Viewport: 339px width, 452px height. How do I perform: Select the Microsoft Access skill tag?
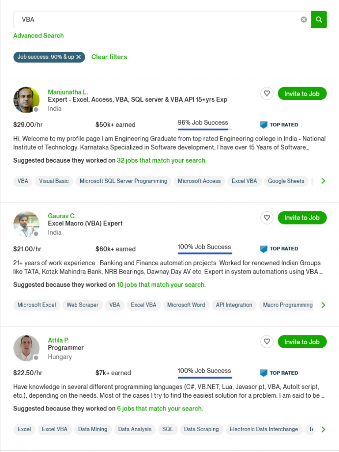pos(199,181)
